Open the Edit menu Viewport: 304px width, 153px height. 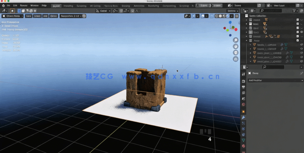click(15, 6)
